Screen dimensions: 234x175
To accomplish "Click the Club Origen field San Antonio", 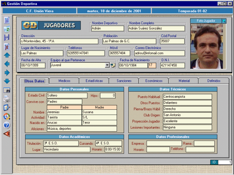I will tap(187, 115).
